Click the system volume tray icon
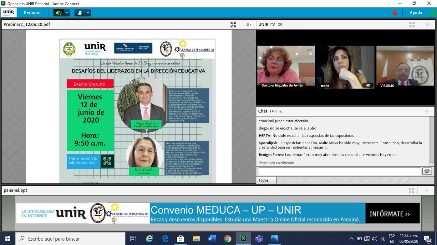Viewport: 437px width, 245px height. click(375, 239)
